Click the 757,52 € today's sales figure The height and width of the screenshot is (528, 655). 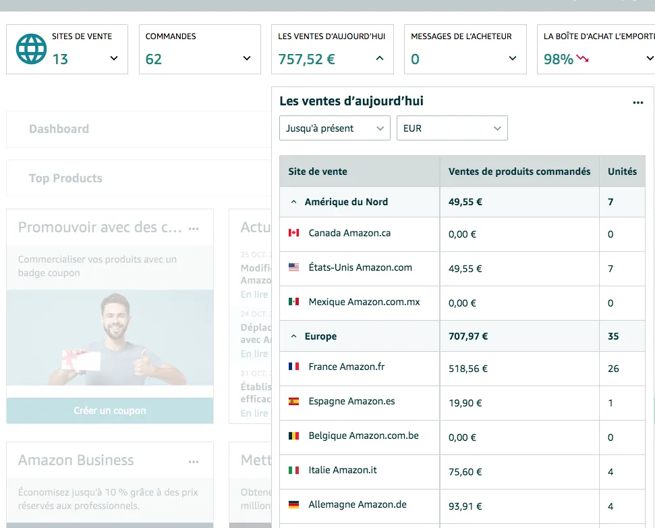tap(307, 59)
